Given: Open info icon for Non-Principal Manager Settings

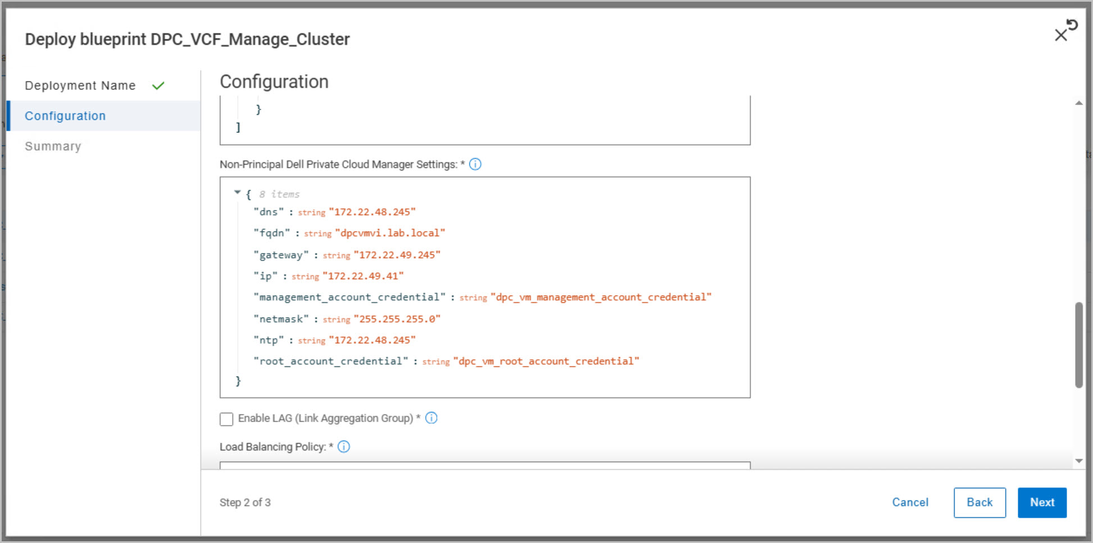Looking at the screenshot, I should 475,164.
